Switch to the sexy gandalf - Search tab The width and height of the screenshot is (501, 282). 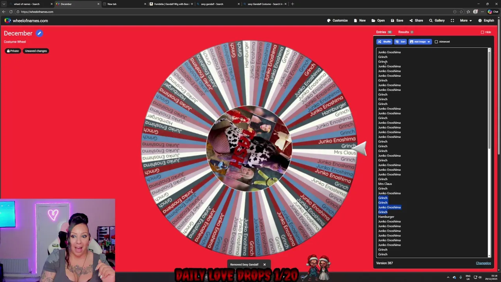tap(218, 4)
